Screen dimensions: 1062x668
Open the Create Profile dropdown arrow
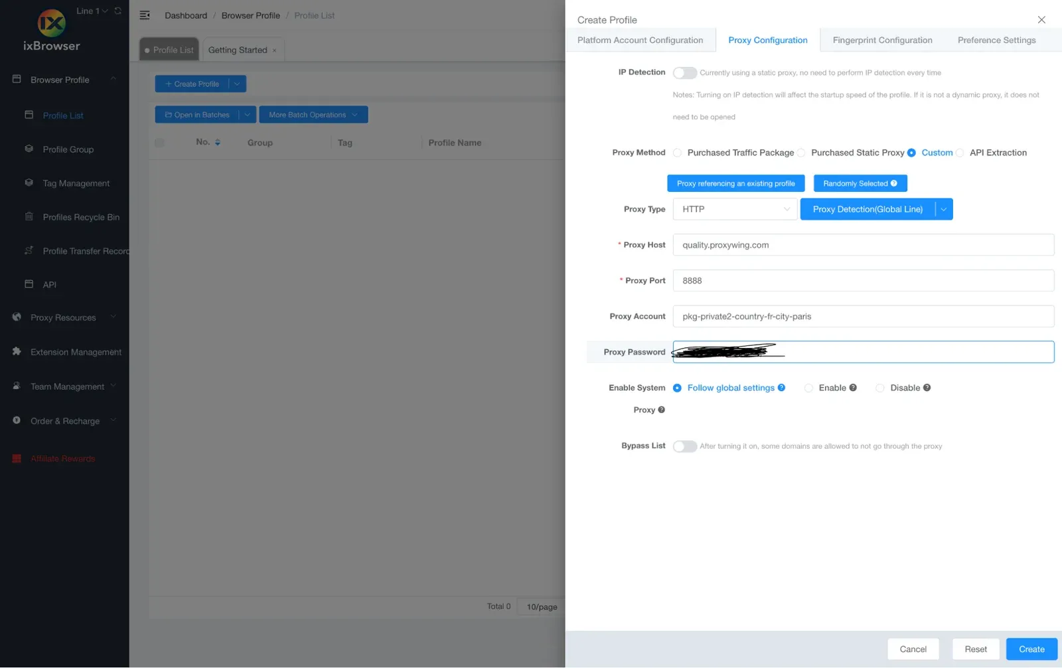[x=237, y=84]
